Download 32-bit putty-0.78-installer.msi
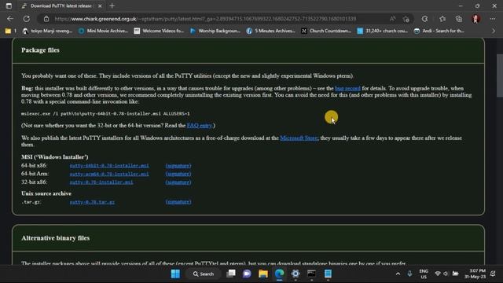The width and height of the screenshot is (503, 283). (101, 182)
